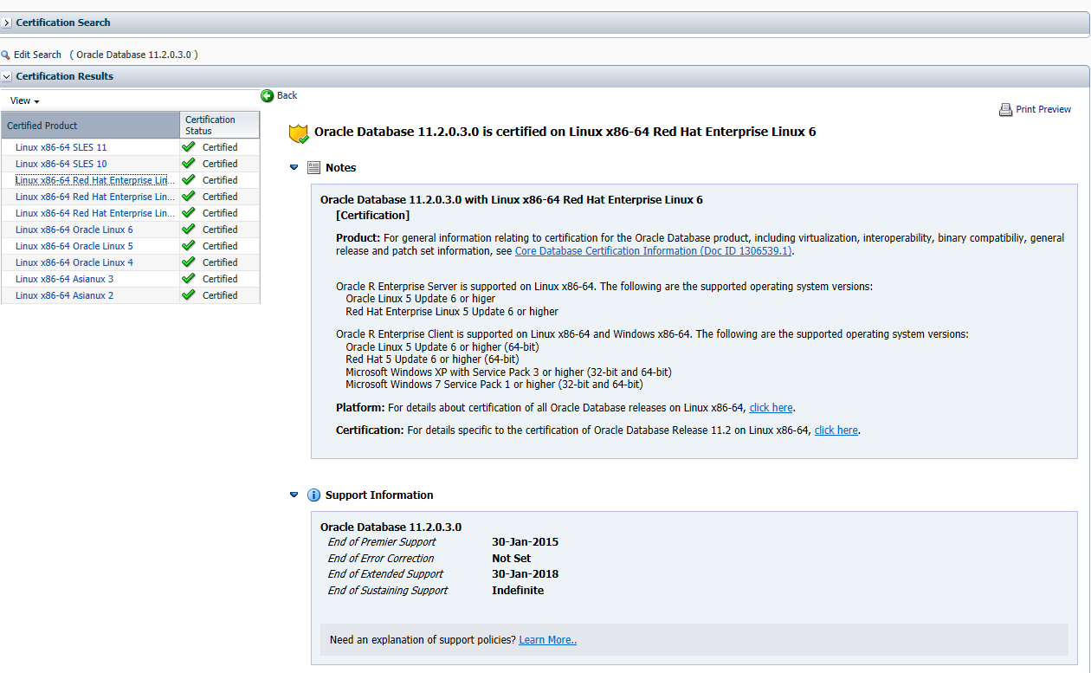Click the 'Microsoft Windows XP with Service Pack 3' line
The width and height of the screenshot is (1091, 673).
point(508,372)
